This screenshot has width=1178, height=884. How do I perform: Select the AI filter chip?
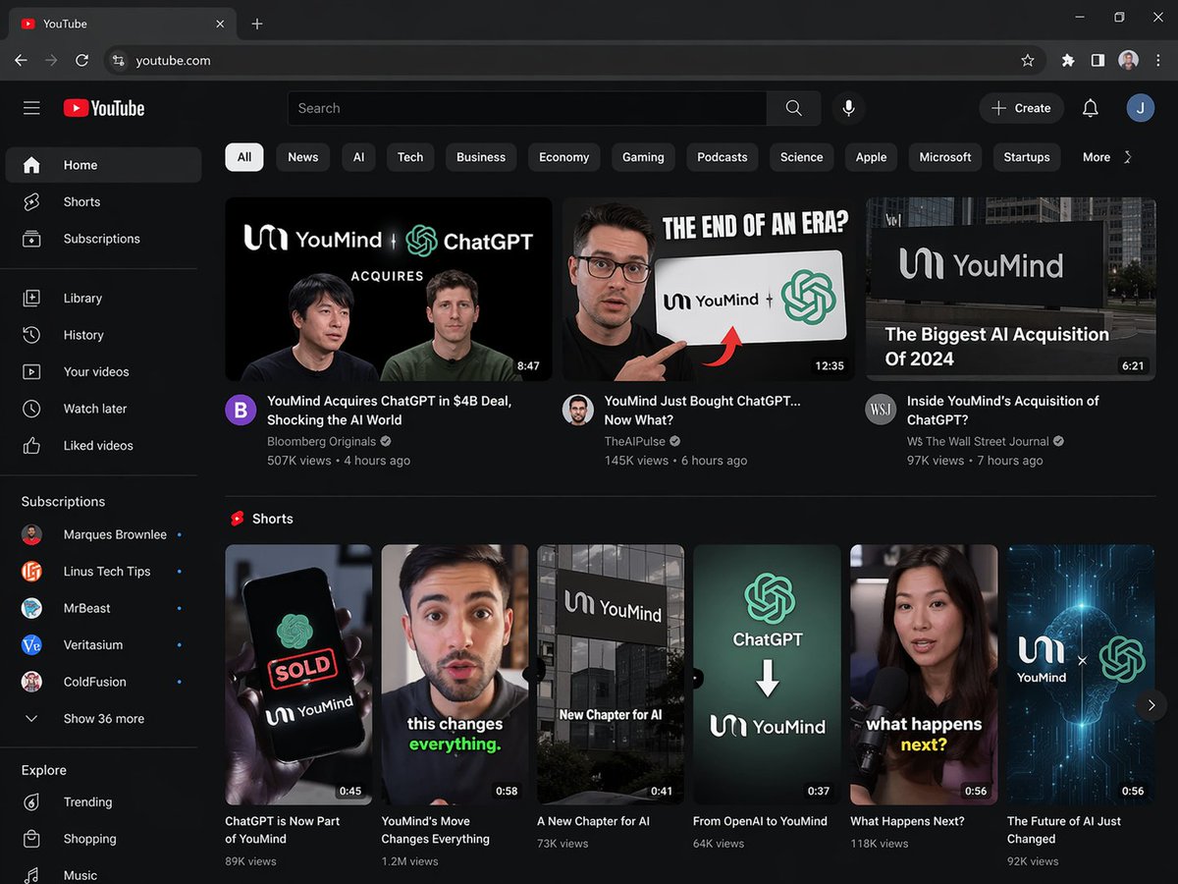pos(358,157)
